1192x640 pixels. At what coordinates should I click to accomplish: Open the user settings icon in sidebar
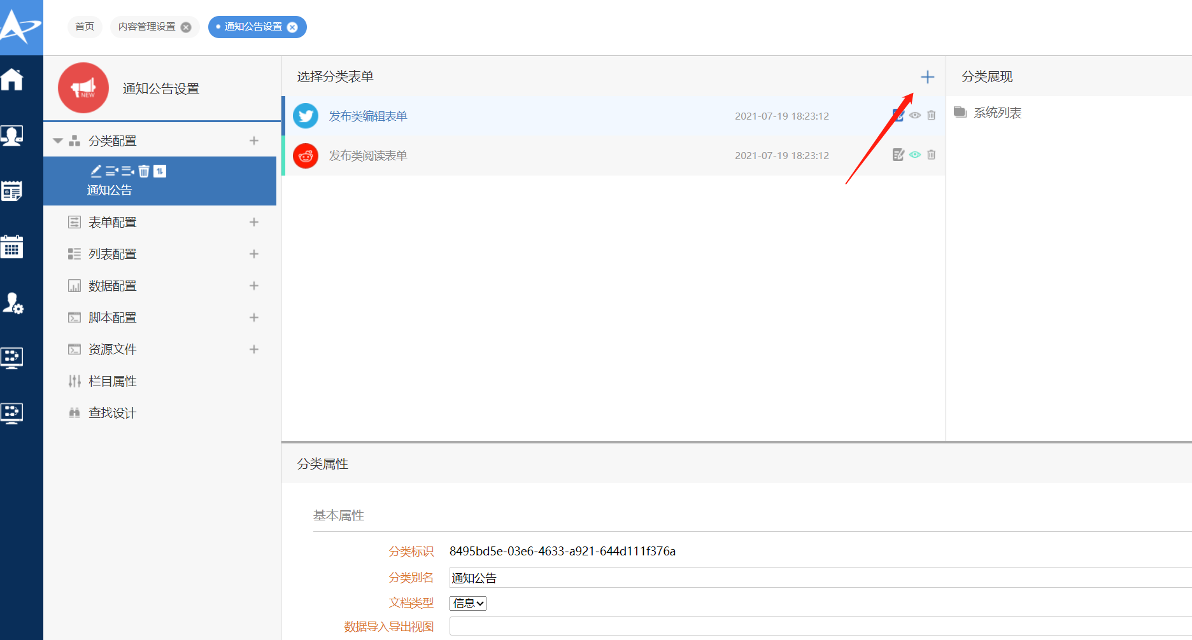[13, 303]
